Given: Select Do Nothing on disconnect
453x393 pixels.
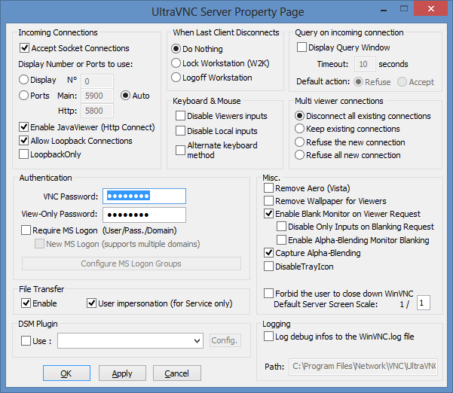Looking at the screenshot, I should point(176,48).
